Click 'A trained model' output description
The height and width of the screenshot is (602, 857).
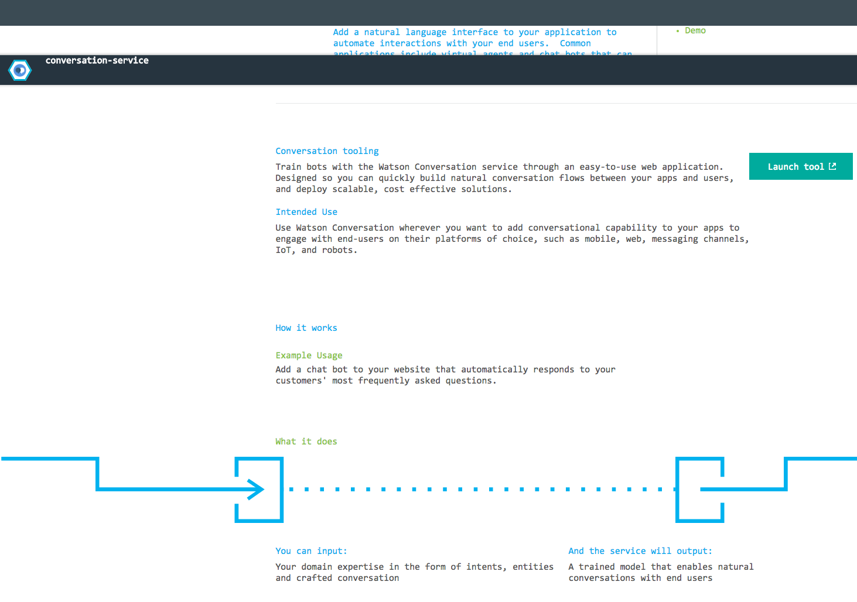click(661, 572)
